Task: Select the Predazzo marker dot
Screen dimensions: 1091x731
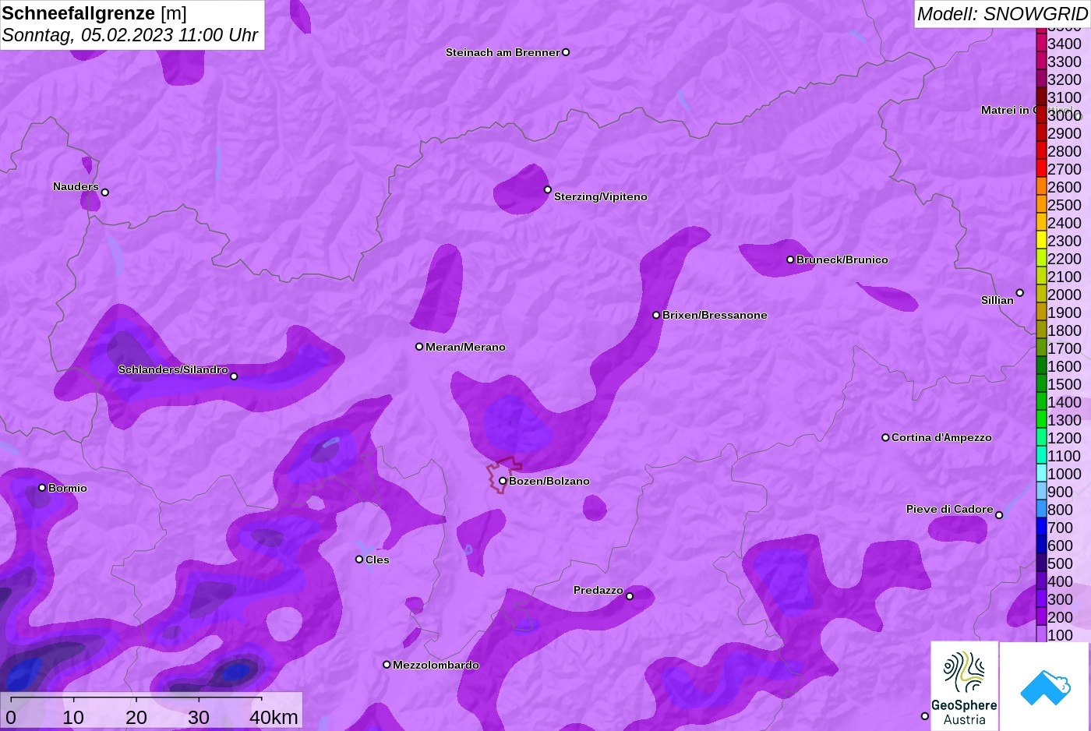Action: coord(630,596)
